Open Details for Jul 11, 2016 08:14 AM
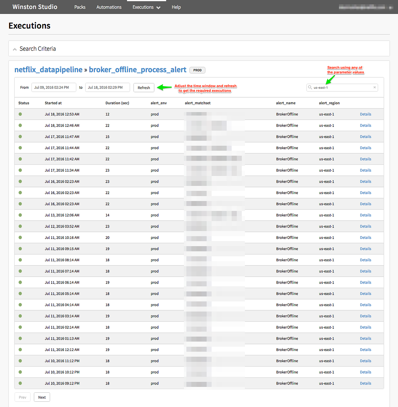Image resolution: width=398 pixels, height=407 pixels. coord(365,260)
